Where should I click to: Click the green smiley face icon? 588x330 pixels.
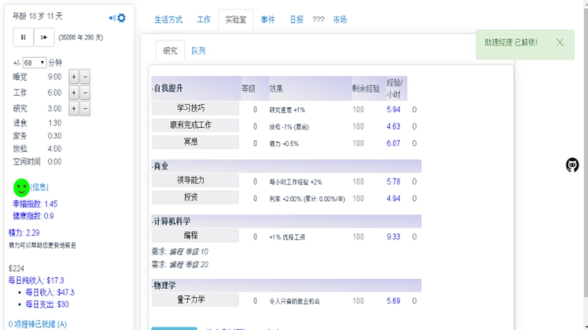tap(21, 188)
